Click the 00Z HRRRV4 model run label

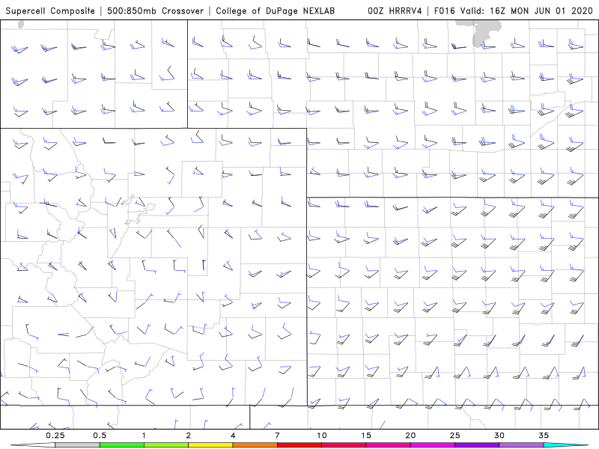(395, 10)
